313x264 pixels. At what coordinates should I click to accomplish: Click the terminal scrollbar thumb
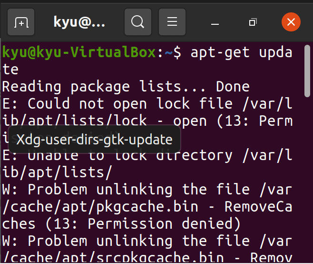[307, 71]
